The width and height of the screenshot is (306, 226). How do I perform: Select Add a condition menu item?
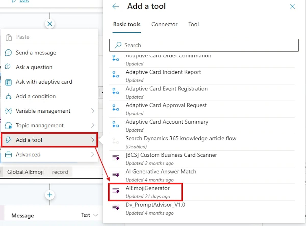point(36,96)
